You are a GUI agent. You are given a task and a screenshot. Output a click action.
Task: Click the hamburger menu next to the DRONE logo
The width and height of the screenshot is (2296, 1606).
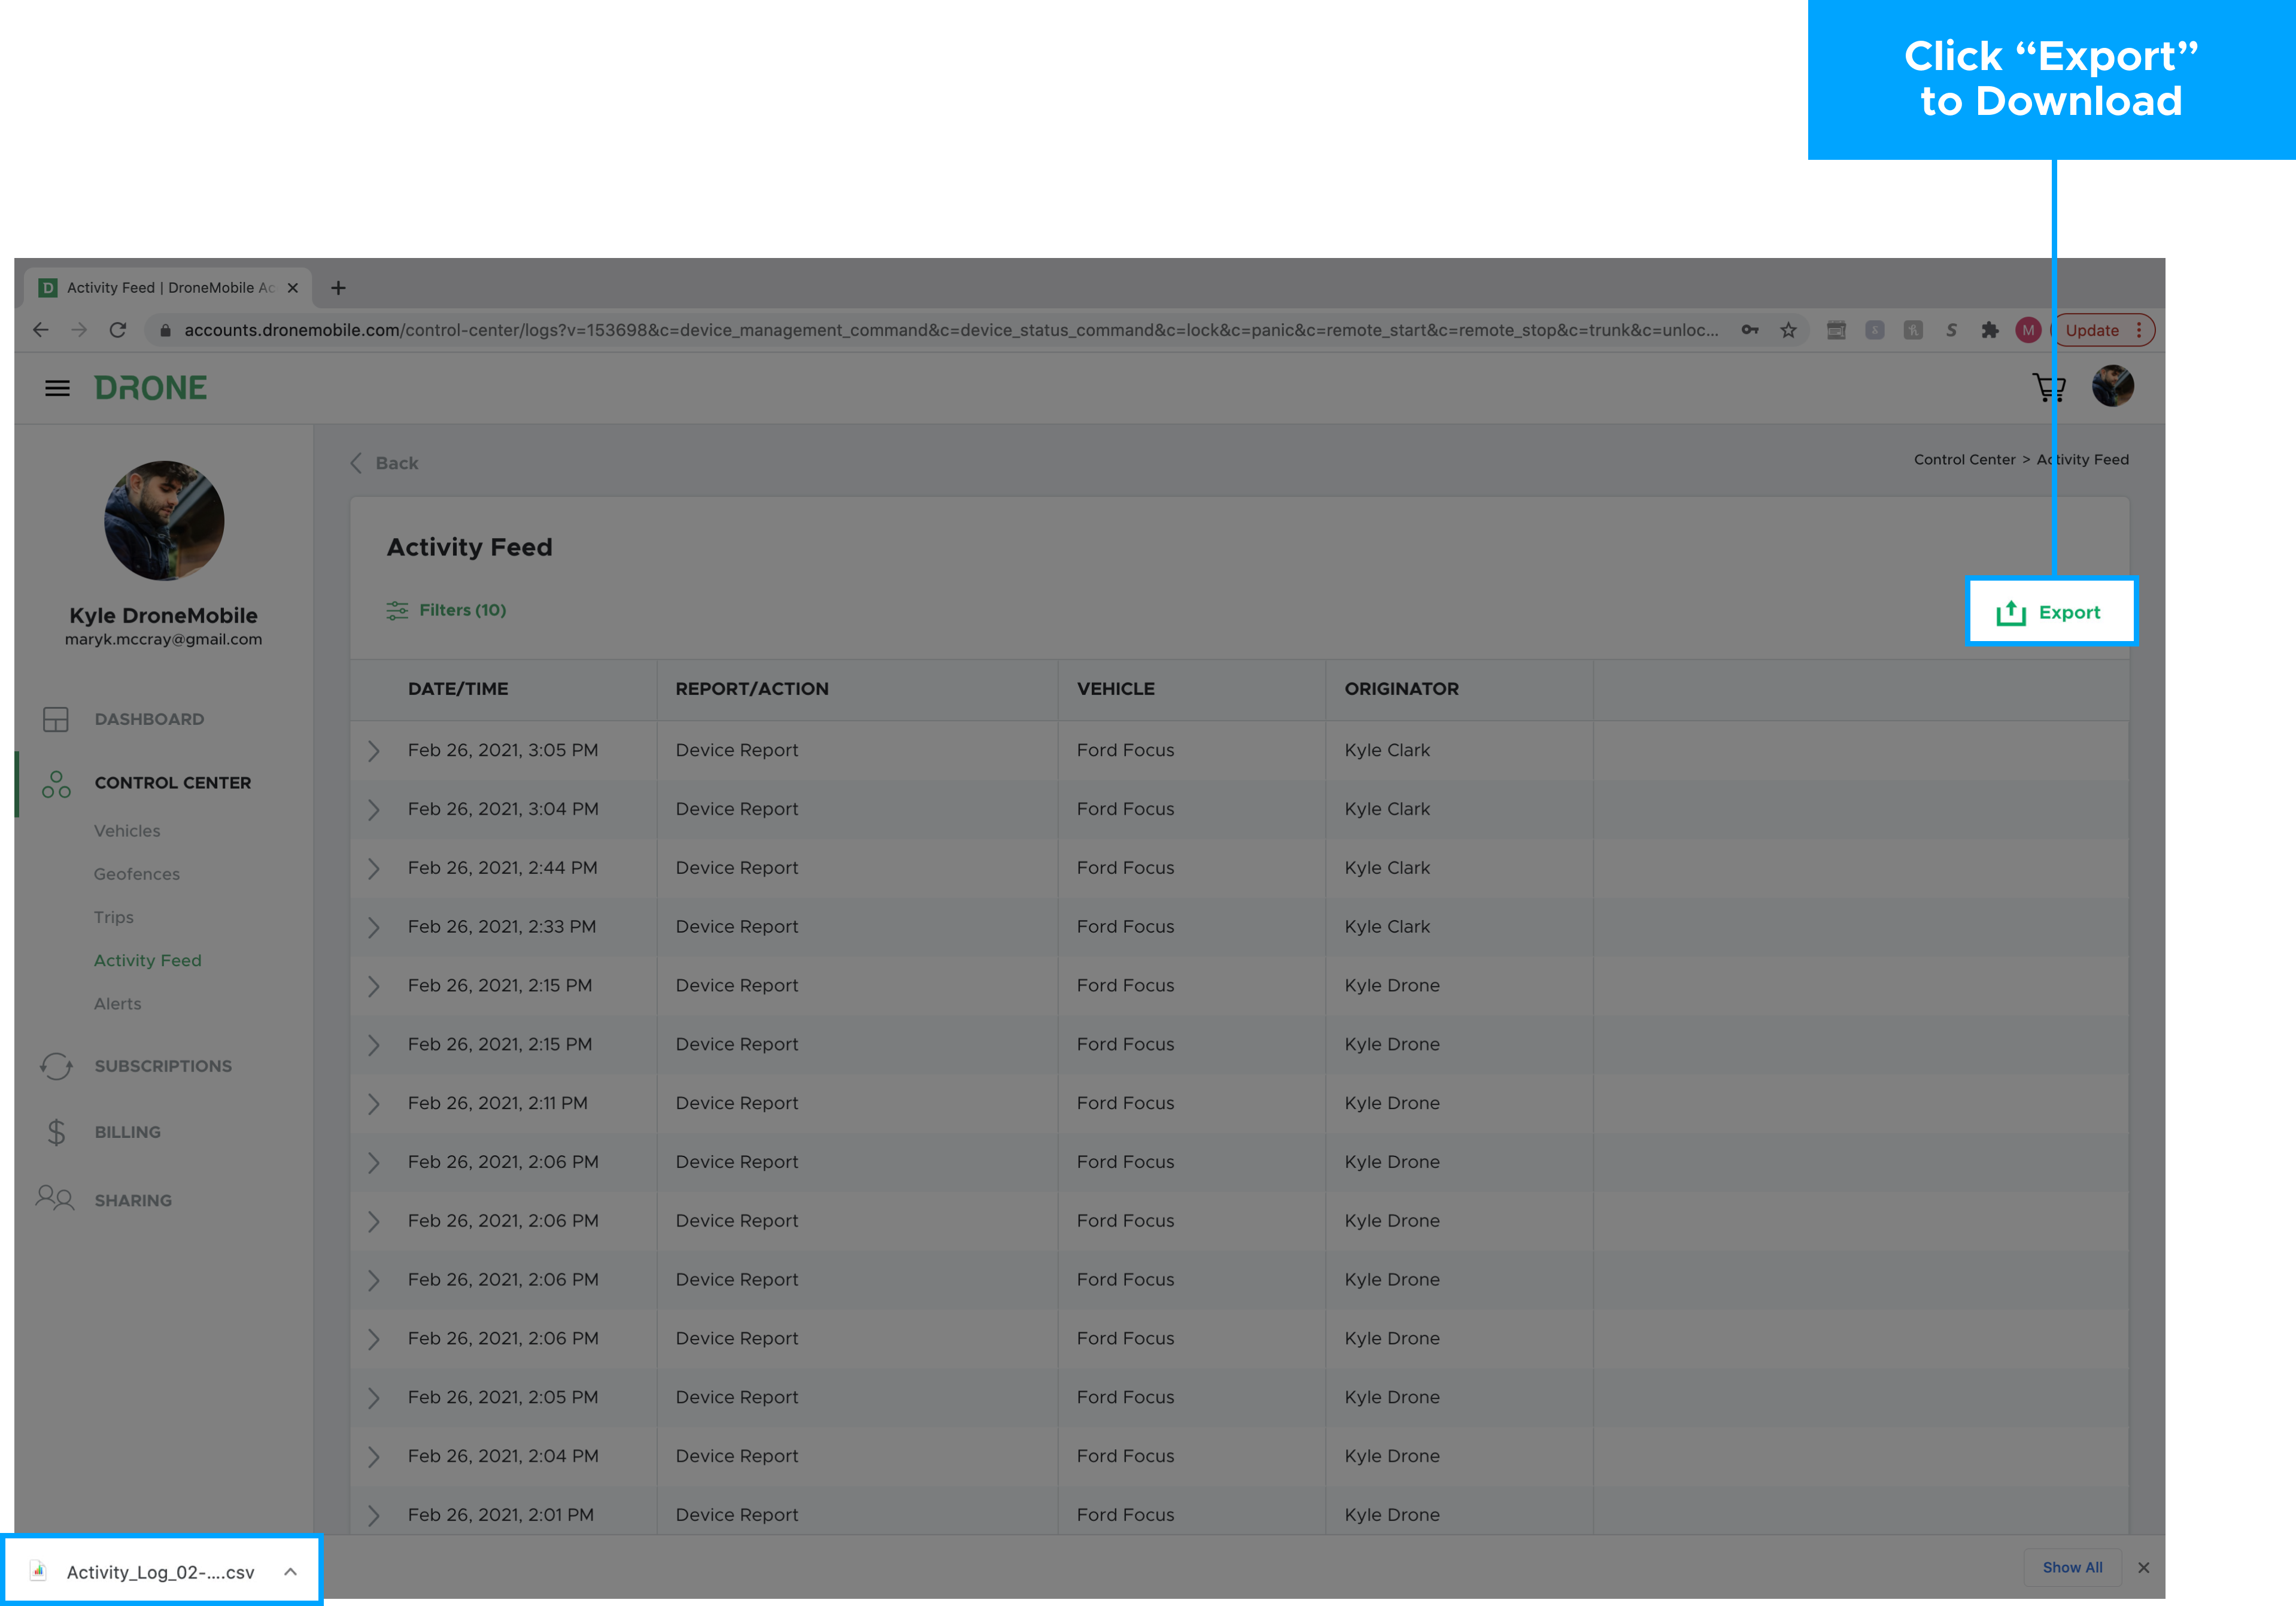tap(57, 388)
